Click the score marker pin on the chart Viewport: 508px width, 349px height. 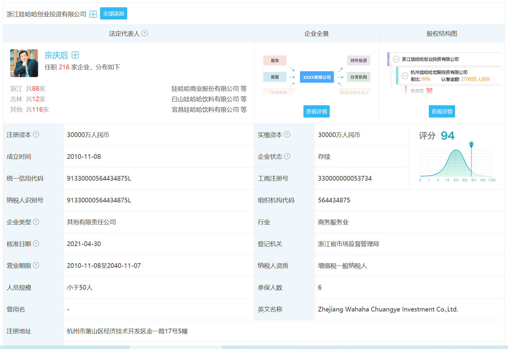(x=471, y=144)
